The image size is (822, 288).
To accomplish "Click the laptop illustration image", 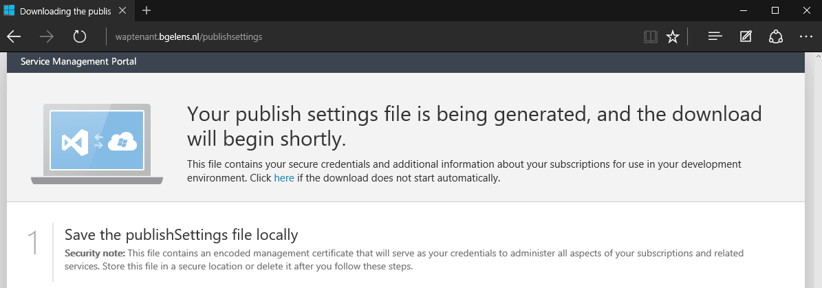I will click(97, 144).
